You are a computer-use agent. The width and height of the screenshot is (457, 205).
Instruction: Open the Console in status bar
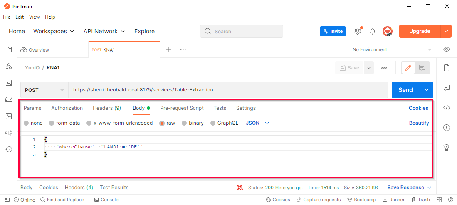pos(106,200)
